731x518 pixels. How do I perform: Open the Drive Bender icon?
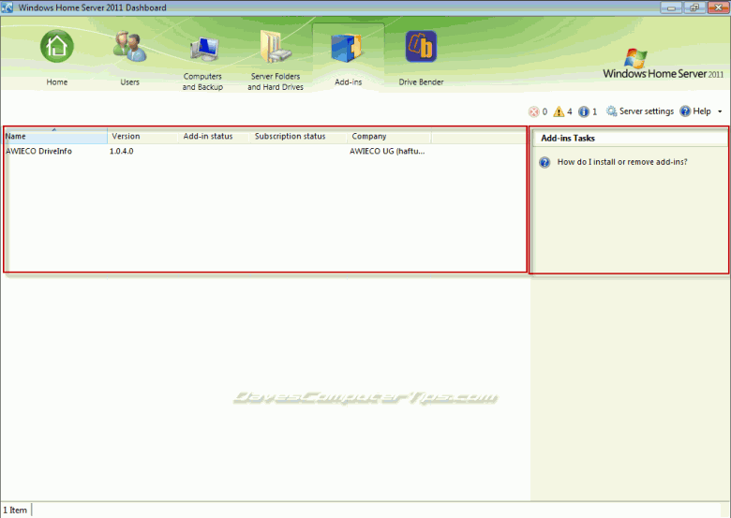pos(421,47)
